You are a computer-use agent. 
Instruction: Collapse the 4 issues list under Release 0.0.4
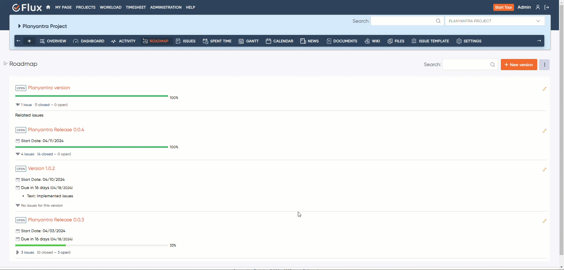[18, 154]
